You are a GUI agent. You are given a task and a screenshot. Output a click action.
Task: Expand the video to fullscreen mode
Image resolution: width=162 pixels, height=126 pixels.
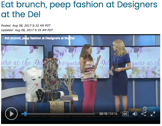click(x=153, y=114)
